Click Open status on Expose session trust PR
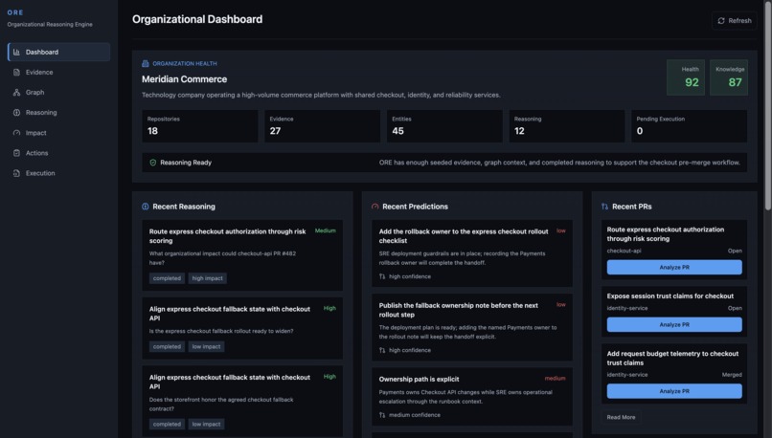Screen dimensions: 772x438 pyautogui.click(x=735, y=308)
